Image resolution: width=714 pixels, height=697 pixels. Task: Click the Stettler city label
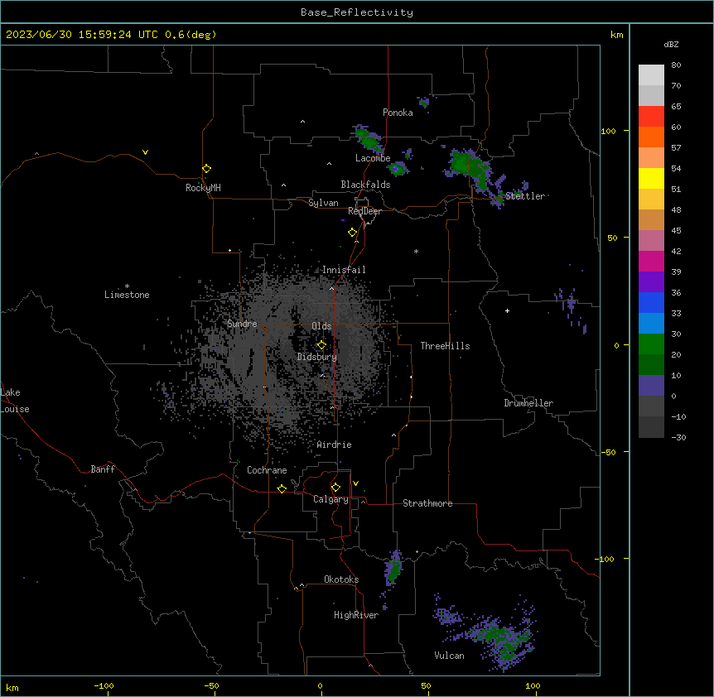[x=525, y=196]
